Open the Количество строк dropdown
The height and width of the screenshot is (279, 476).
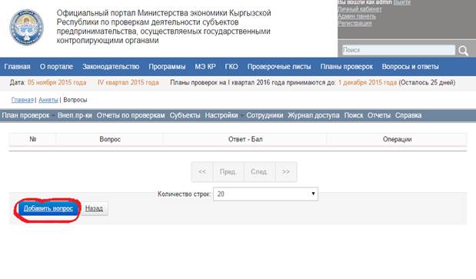(265, 194)
